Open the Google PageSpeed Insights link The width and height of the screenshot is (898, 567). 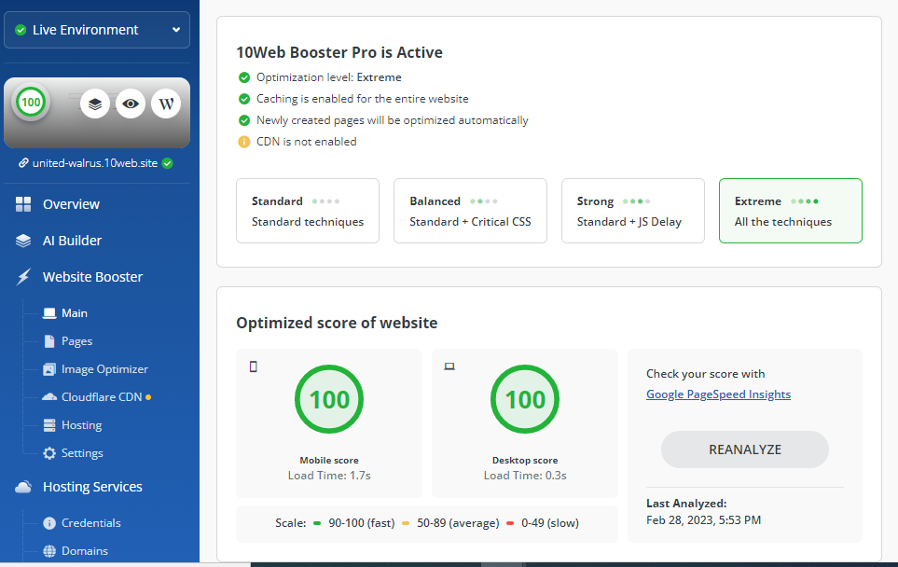[718, 394]
